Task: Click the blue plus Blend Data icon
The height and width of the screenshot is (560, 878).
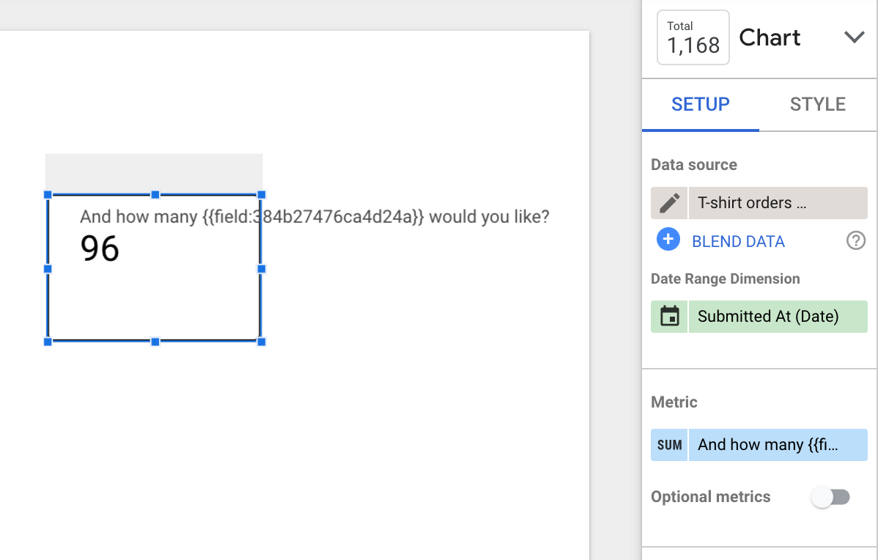Action: (x=668, y=240)
